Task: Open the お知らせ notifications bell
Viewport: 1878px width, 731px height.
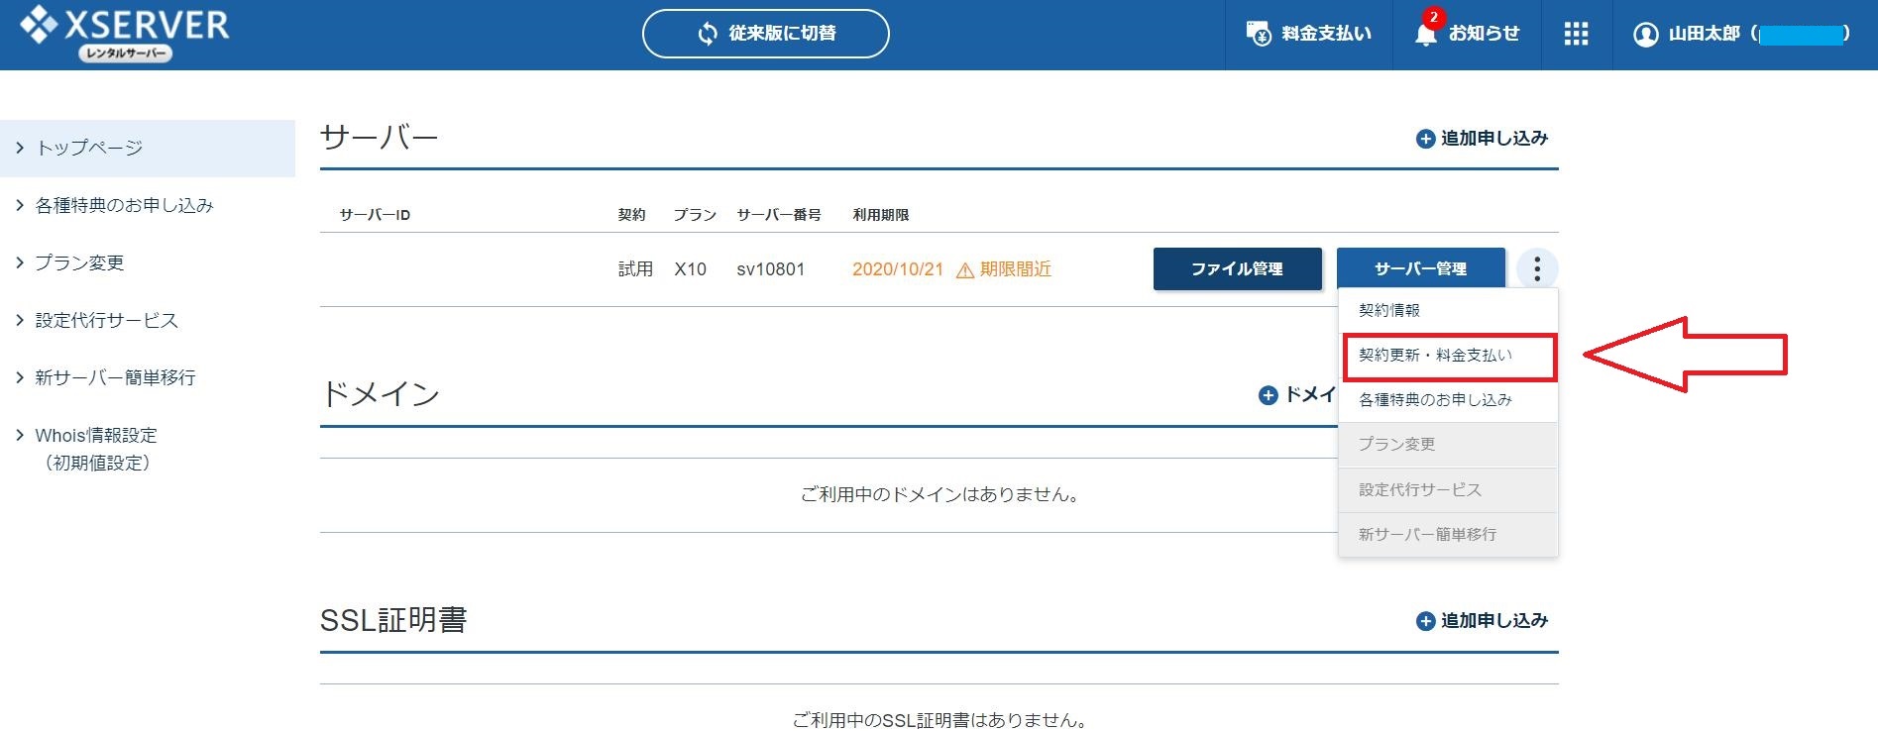Action: [x=1426, y=34]
